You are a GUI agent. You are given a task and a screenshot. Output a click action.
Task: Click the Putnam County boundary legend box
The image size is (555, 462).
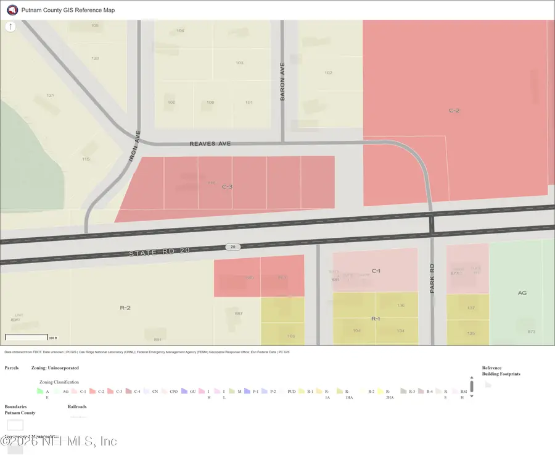[15, 425]
